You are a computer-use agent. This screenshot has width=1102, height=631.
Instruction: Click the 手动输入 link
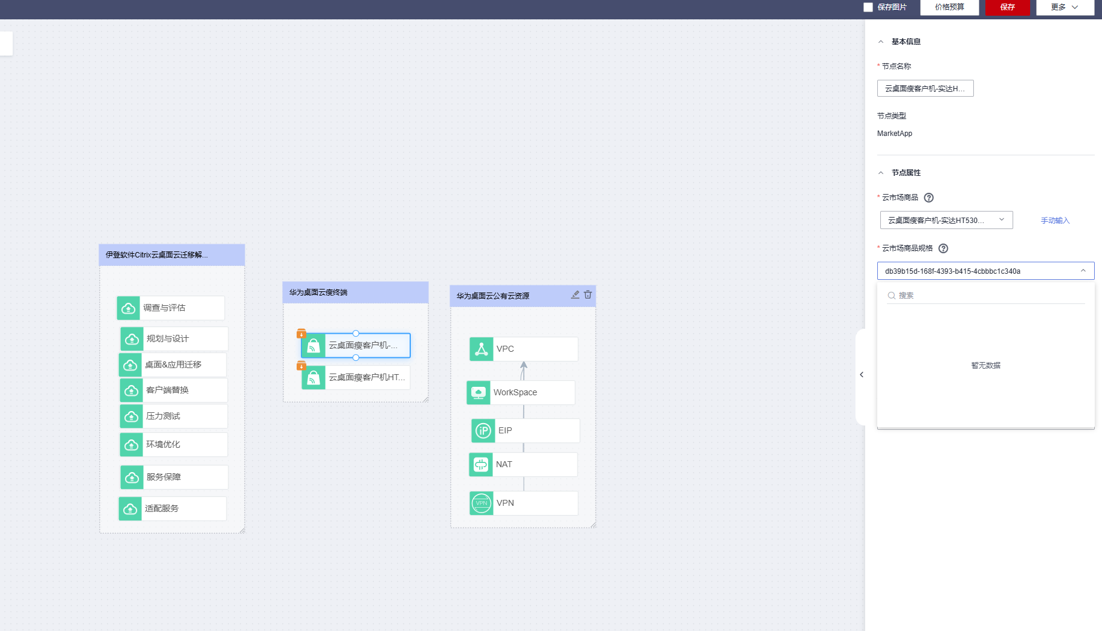[1055, 221]
